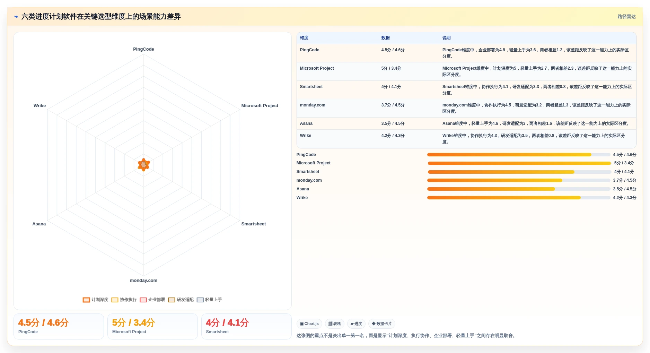Open the PingCode 4.5分 / 4.6分 data card
This screenshot has width=650, height=353.
59,326
